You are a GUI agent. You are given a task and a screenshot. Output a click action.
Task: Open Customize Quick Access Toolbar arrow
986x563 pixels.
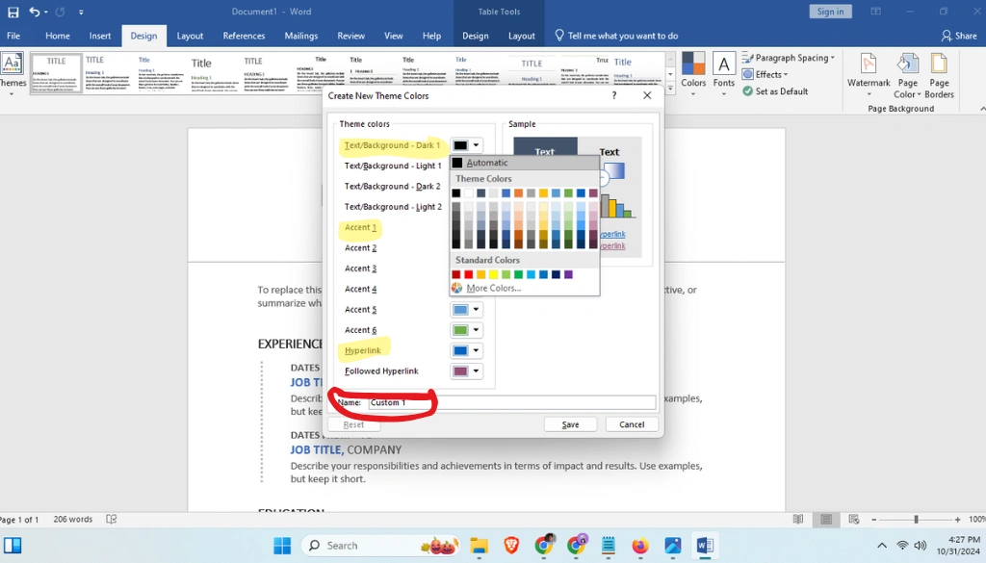(x=81, y=12)
